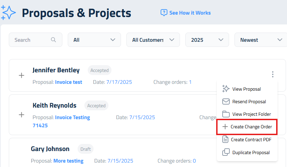This screenshot has height=167, width=287.
Task: Open the Newest sort dropdown
Action: tap(260, 40)
